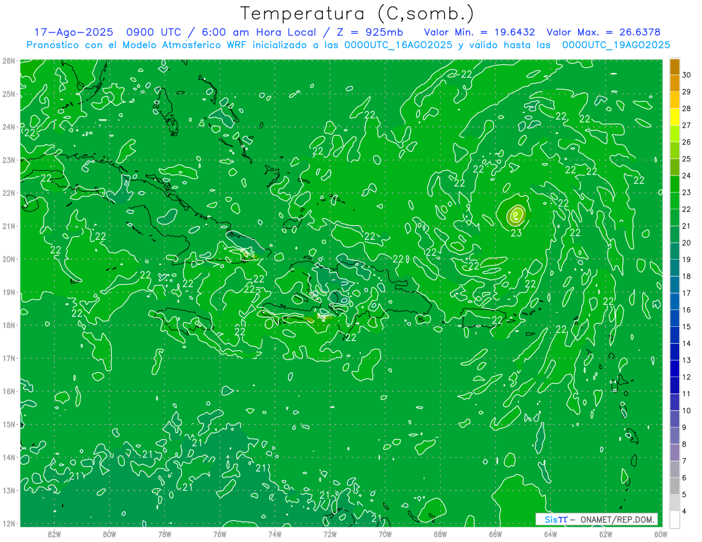Image resolution: width=702 pixels, height=542 pixels.
Task: Click the "18N" latitude axis label
Action: 9,325
